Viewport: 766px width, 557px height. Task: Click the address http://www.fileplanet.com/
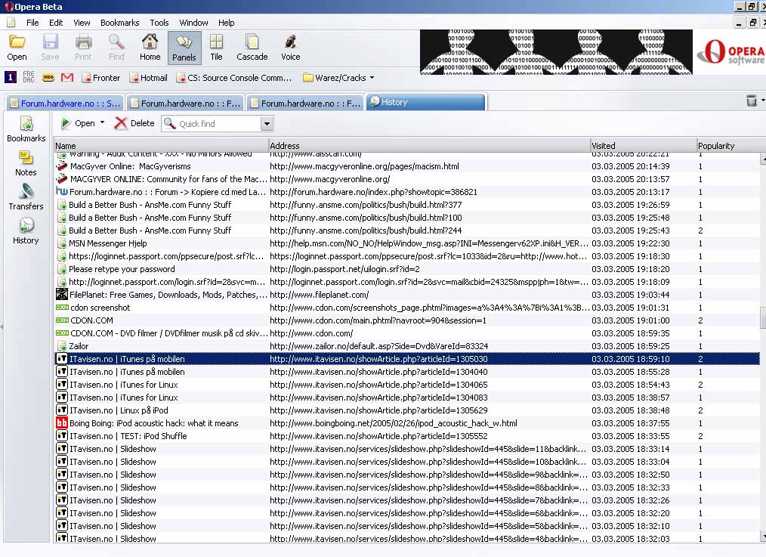319,295
